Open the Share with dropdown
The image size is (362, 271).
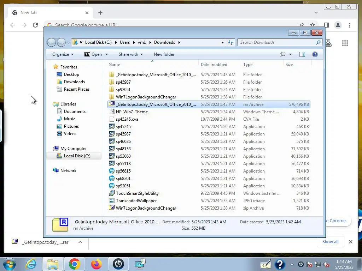pyautogui.click(x=131, y=54)
